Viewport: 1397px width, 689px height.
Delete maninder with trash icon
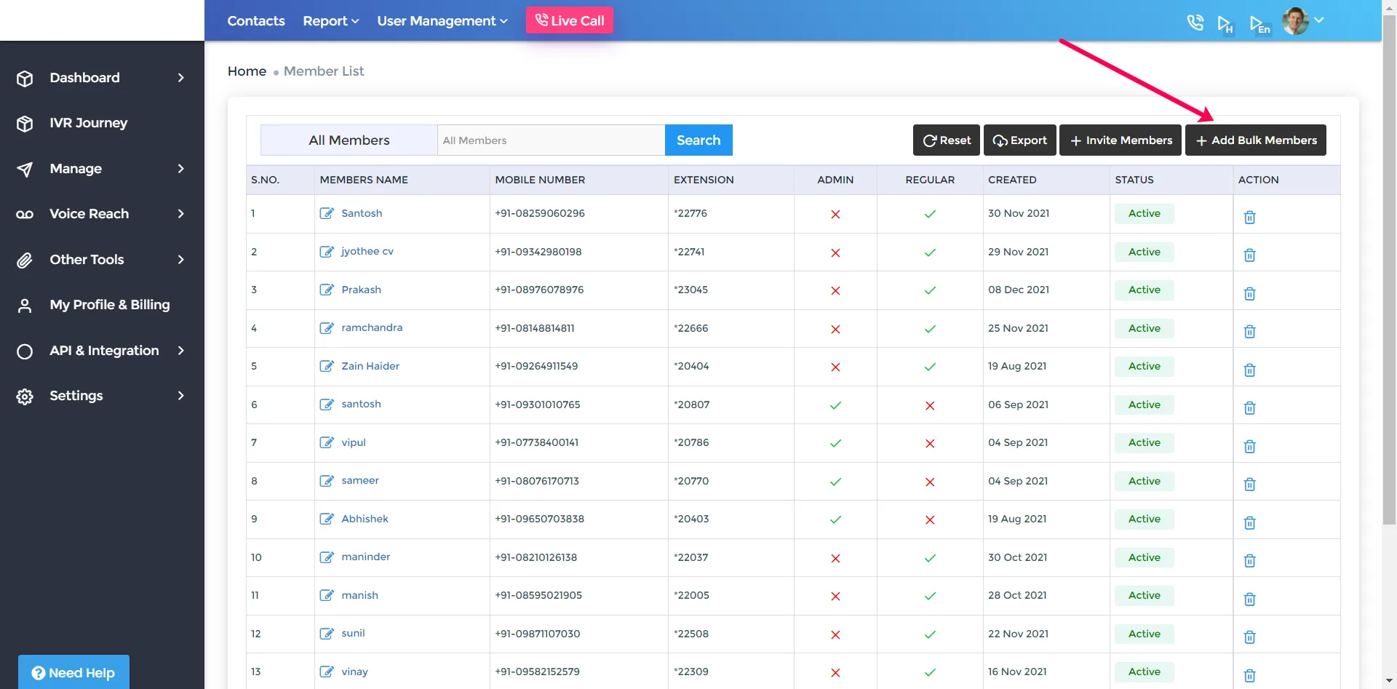[1249, 561]
